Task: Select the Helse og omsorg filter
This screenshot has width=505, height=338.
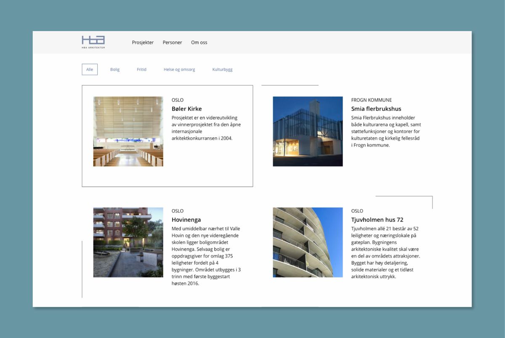Action: 179,69
